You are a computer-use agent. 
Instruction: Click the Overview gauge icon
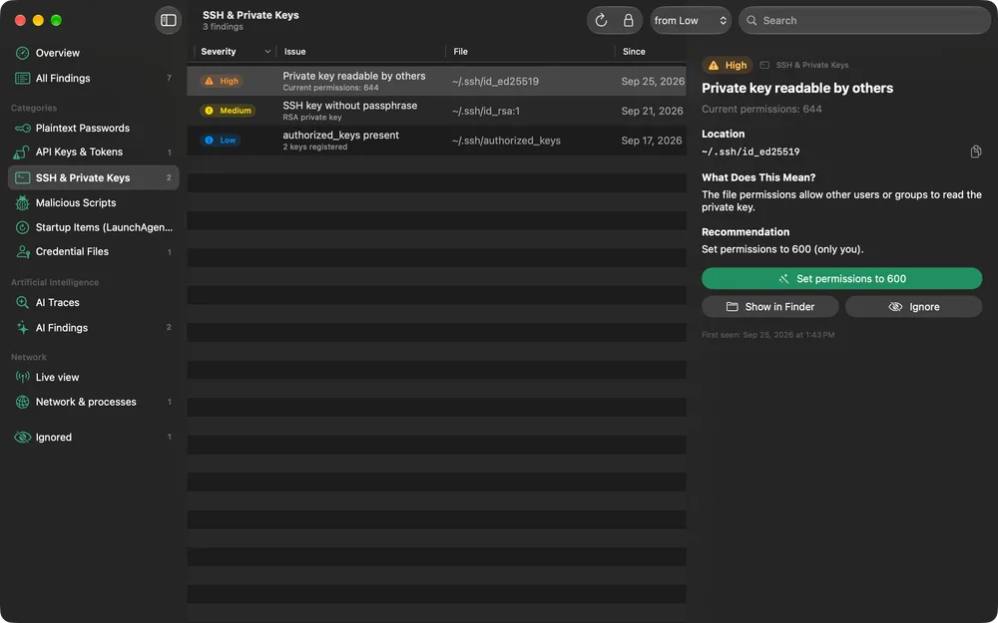(22, 53)
